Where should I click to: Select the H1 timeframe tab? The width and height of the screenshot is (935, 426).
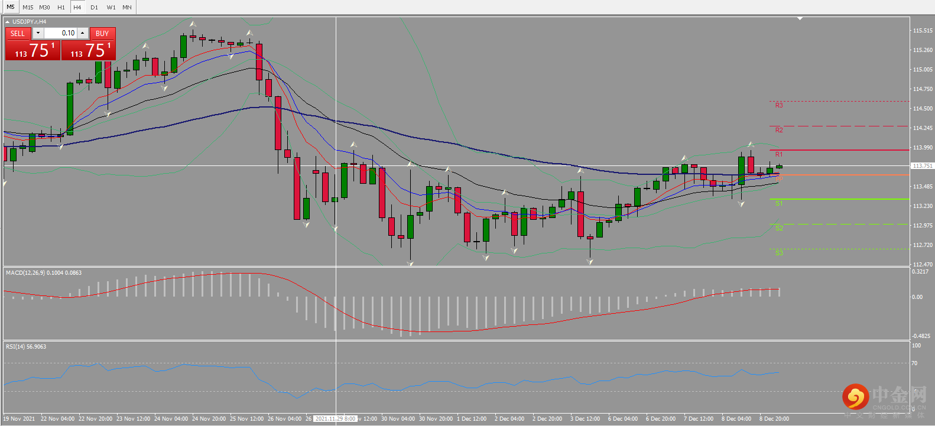tap(61, 7)
